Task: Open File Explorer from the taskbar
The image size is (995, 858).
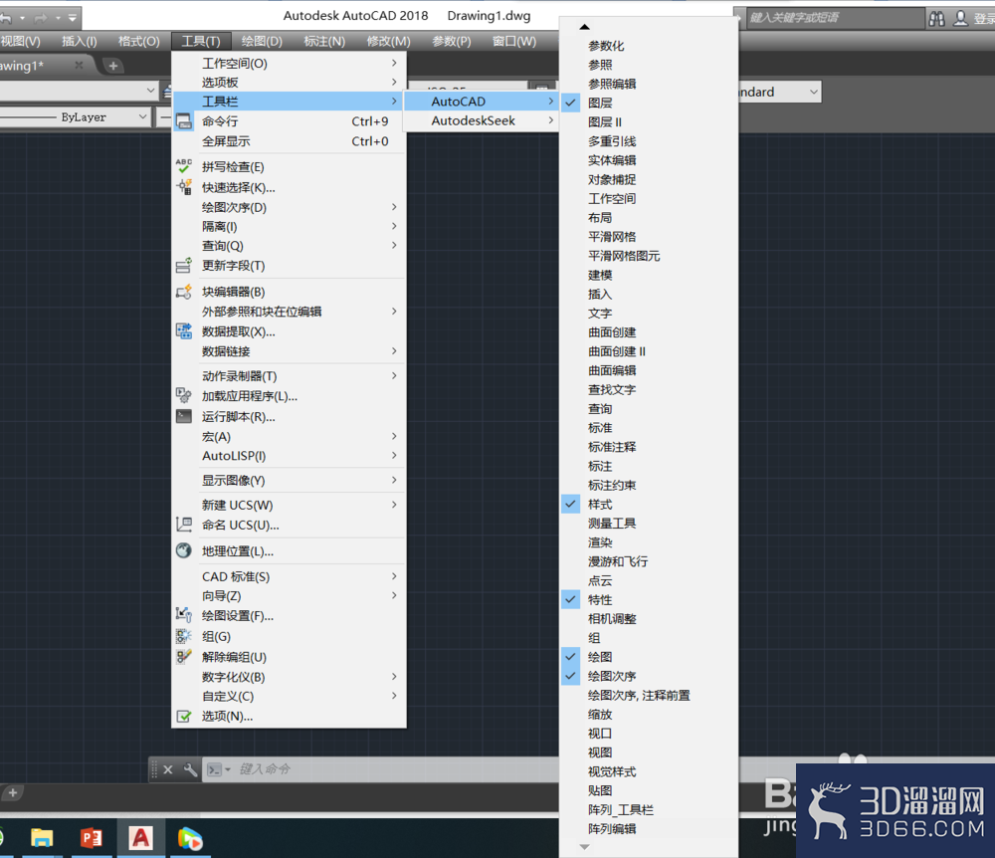Action: 42,838
